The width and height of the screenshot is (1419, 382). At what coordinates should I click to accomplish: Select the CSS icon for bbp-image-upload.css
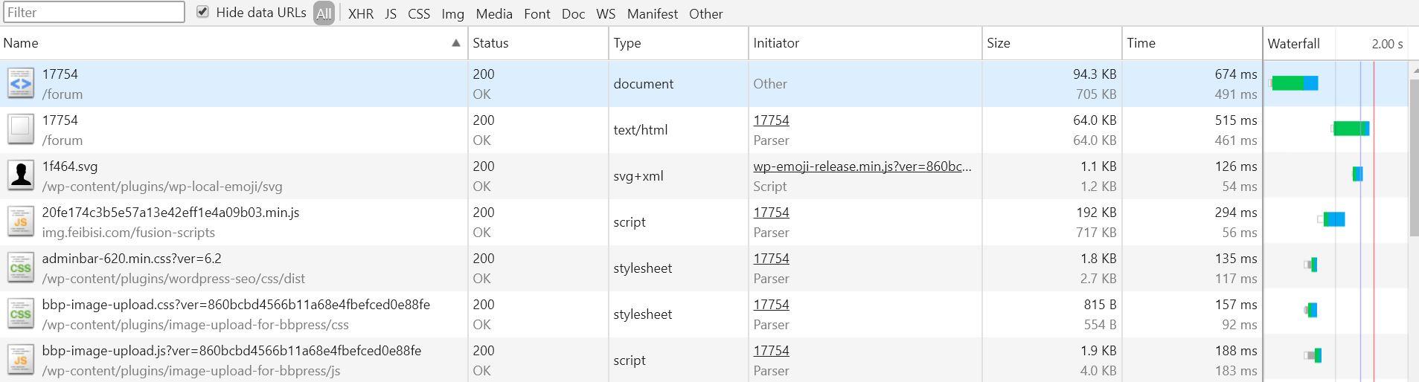click(21, 314)
